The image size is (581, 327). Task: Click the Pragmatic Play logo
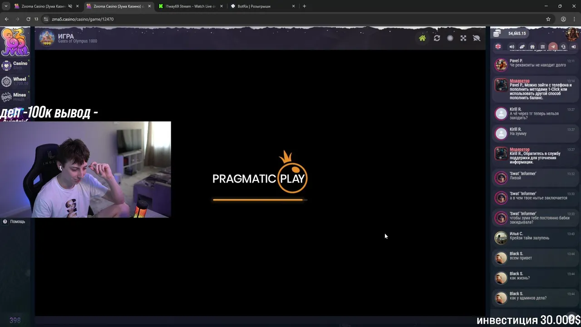260,172
